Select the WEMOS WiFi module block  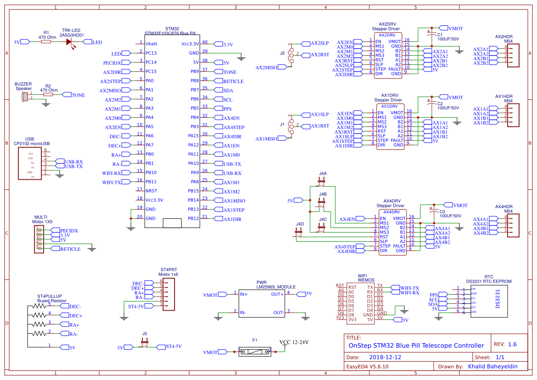click(x=360, y=303)
